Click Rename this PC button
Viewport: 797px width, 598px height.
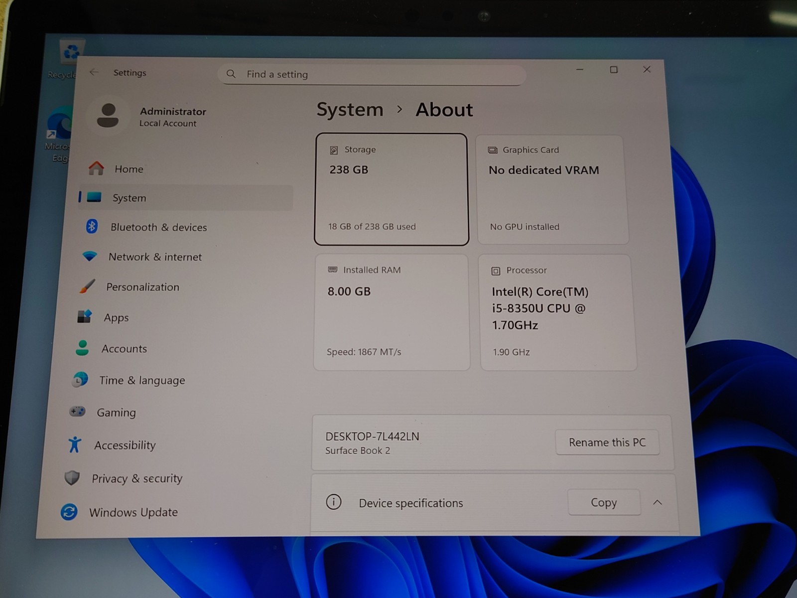click(607, 442)
